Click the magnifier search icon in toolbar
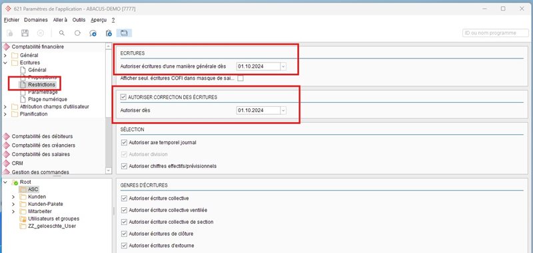 (62, 33)
